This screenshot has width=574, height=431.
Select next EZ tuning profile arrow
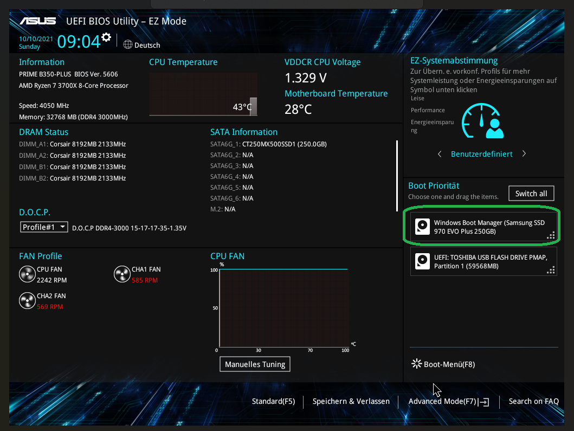coord(524,154)
